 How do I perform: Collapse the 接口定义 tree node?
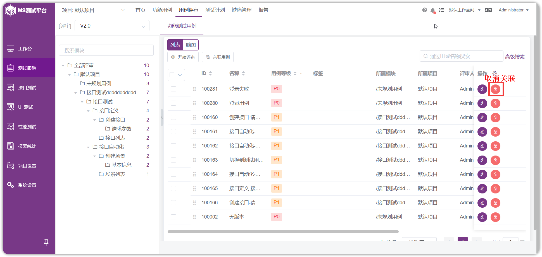click(88, 111)
